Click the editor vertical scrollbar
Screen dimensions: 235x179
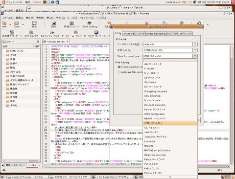click(x=232, y=104)
